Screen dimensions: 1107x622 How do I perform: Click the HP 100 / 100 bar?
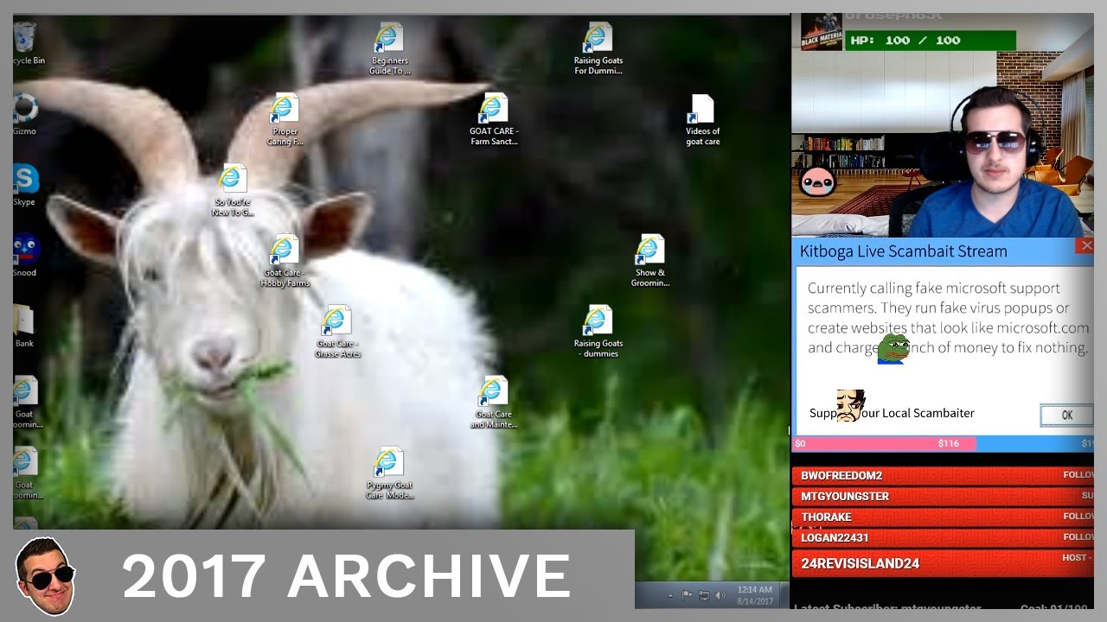pyautogui.click(x=931, y=41)
